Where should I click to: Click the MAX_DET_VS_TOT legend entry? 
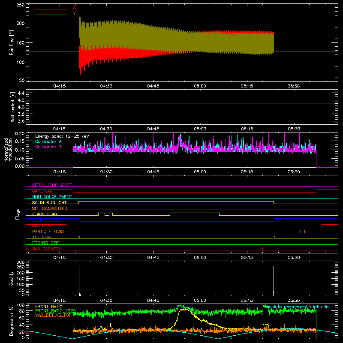53,315
